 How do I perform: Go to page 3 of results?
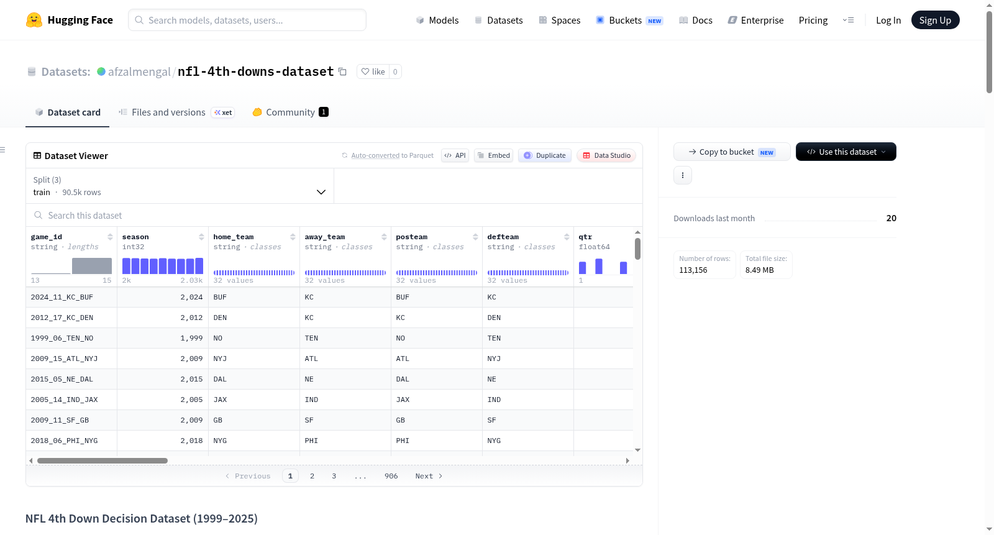tap(334, 476)
